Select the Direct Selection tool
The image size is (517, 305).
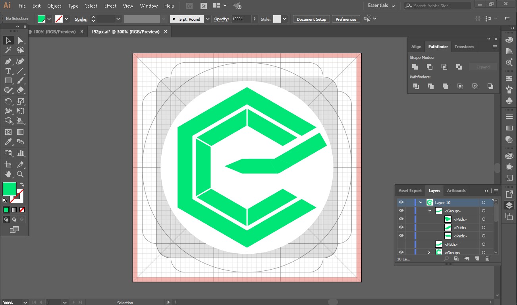[20, 41]
